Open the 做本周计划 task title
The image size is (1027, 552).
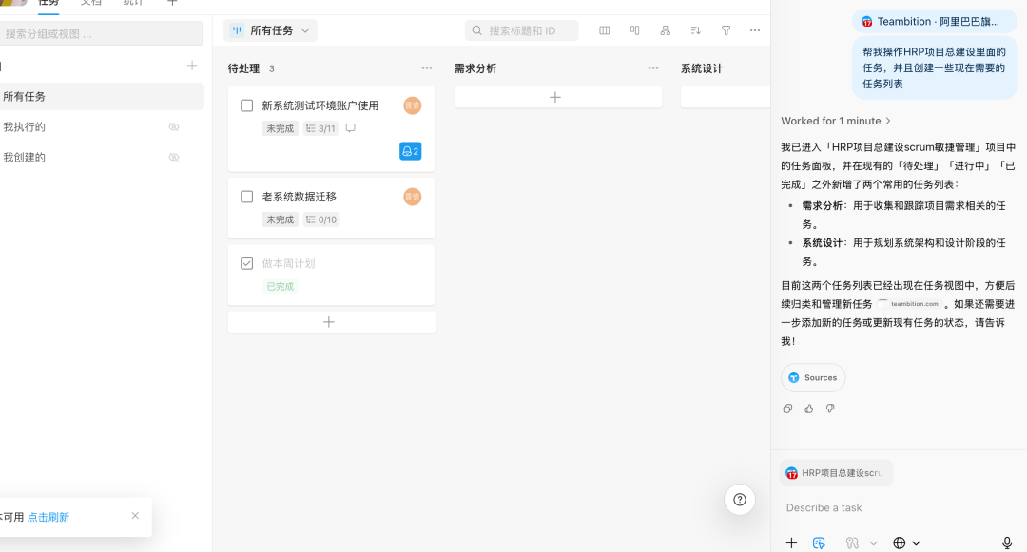tap(288, 263)
